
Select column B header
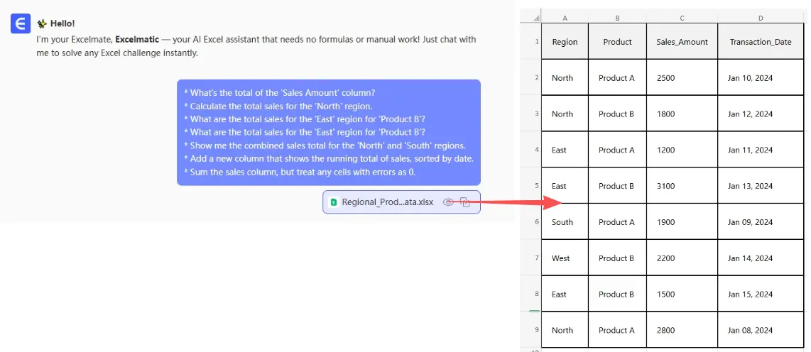617,17
